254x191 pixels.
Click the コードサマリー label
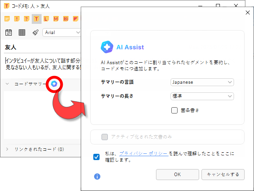click(30, 84)
